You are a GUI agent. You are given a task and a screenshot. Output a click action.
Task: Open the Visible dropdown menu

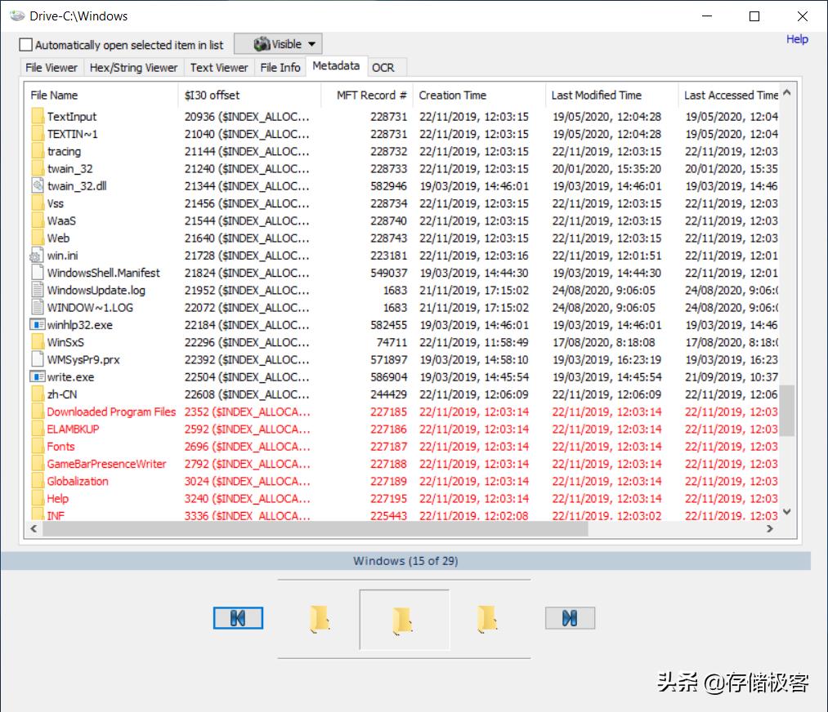tap(278, 44)
